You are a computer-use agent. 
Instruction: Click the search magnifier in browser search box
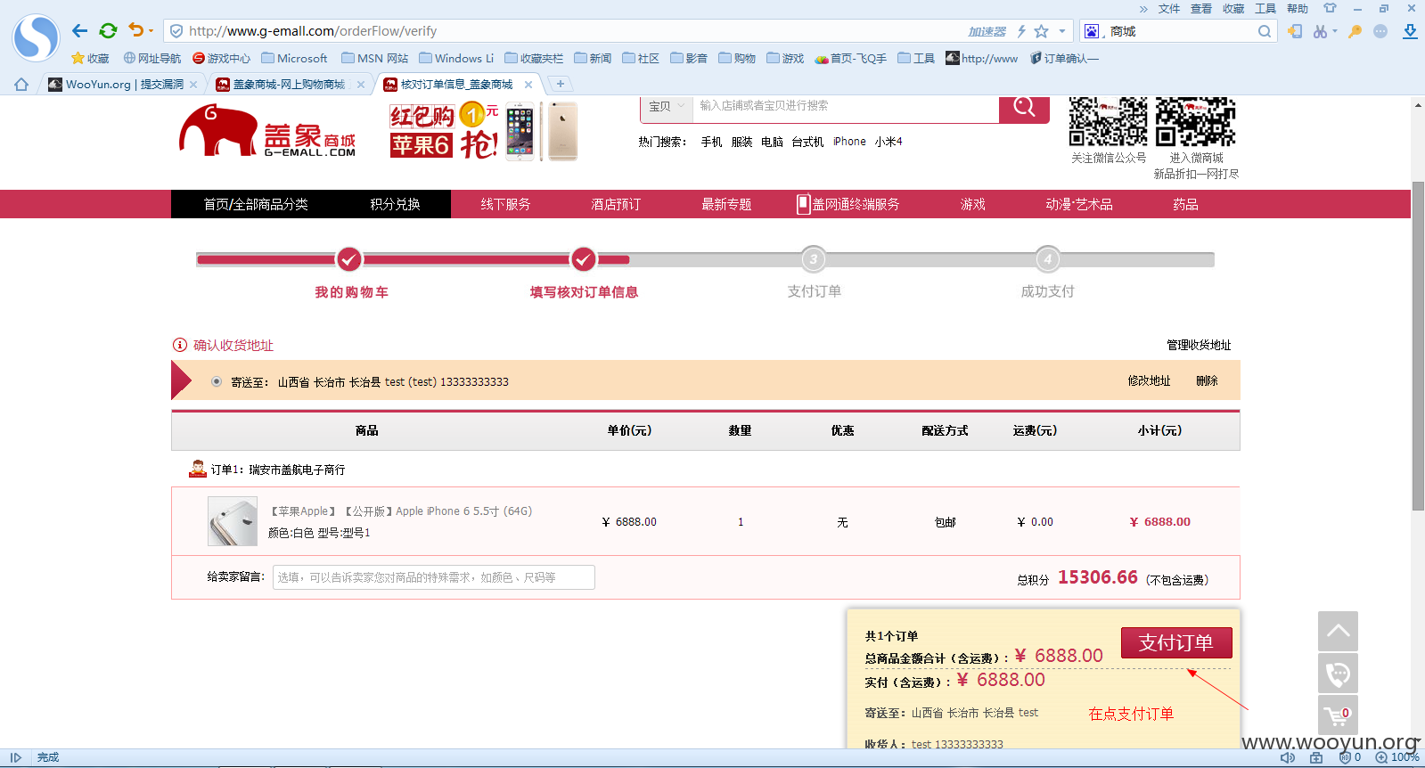pyautogui.click(x=1265, y=31)
